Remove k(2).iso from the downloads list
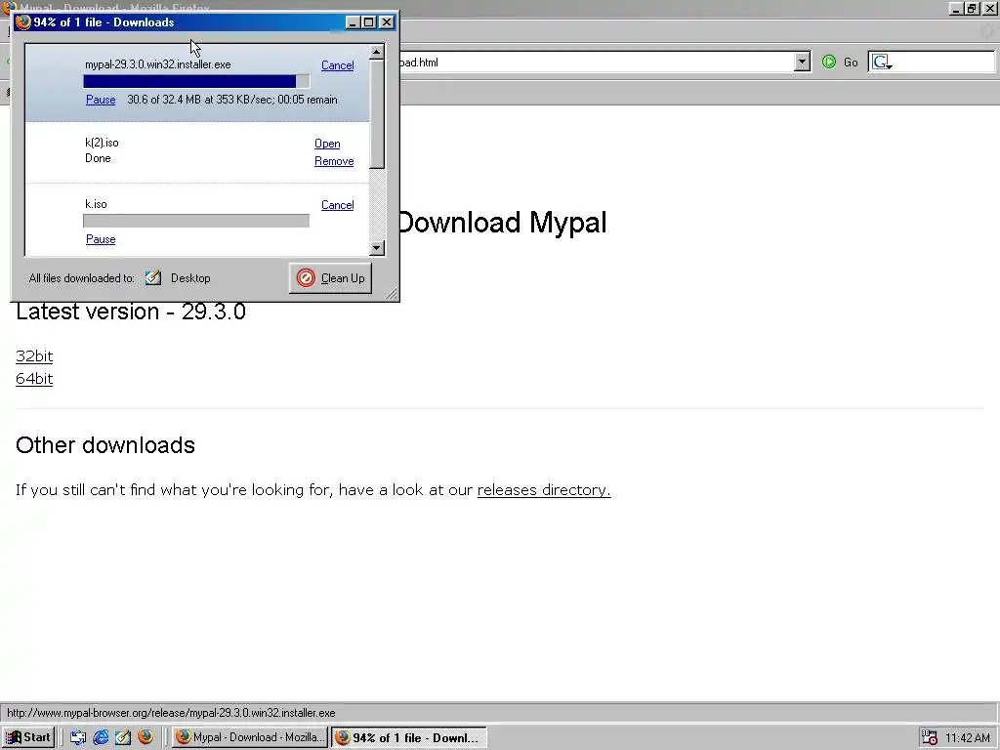This screenshot has width=1000, height=750. point(334,161)
